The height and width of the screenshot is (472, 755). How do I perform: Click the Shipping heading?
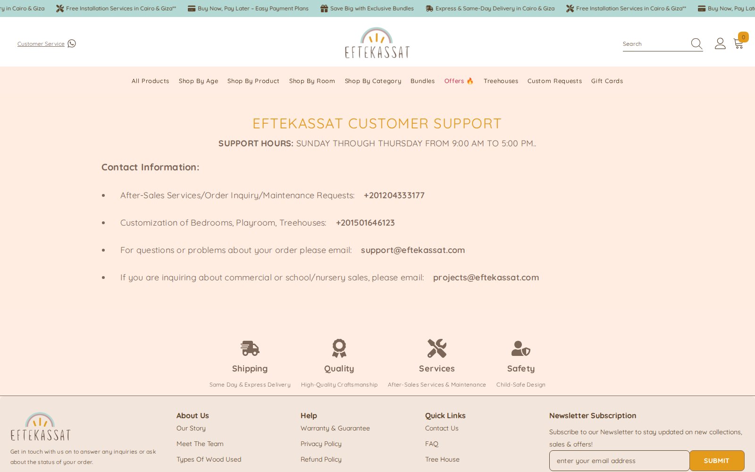click(x=250, y=369)
